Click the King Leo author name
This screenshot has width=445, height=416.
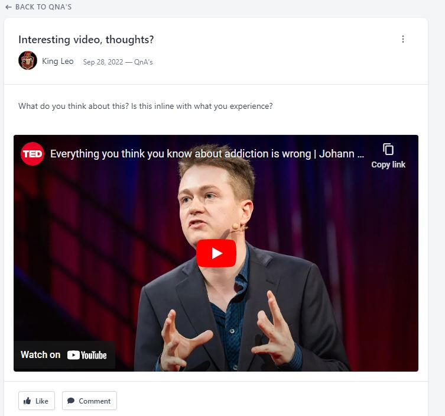[x=57, y=62]
